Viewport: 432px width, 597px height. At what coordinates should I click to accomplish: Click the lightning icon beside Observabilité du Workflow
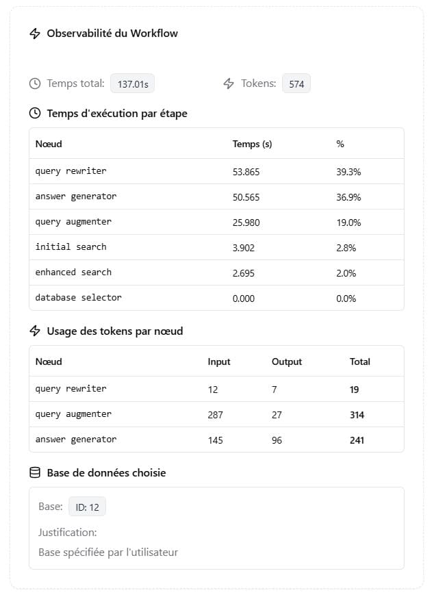[34, 33]
